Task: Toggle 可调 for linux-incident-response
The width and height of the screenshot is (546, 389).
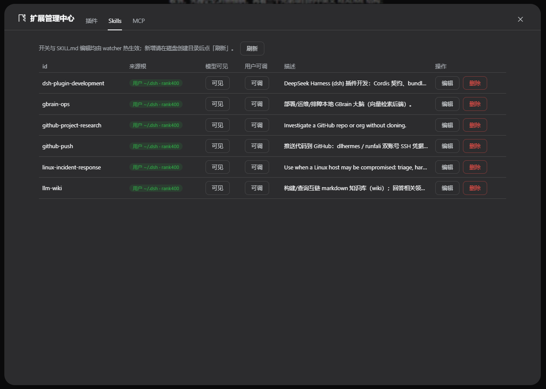Action: pos(257,167)
